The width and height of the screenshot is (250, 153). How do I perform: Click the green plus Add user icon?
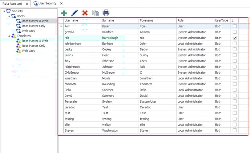pyautogui.click(x=64, y=13)
